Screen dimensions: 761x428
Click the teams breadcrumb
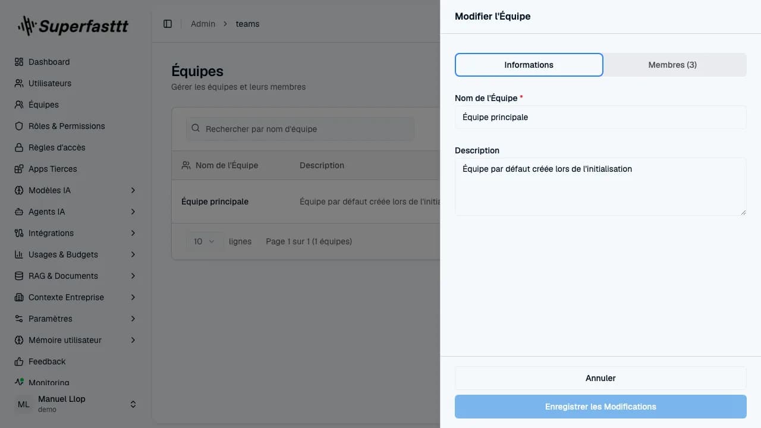[247, 24]
